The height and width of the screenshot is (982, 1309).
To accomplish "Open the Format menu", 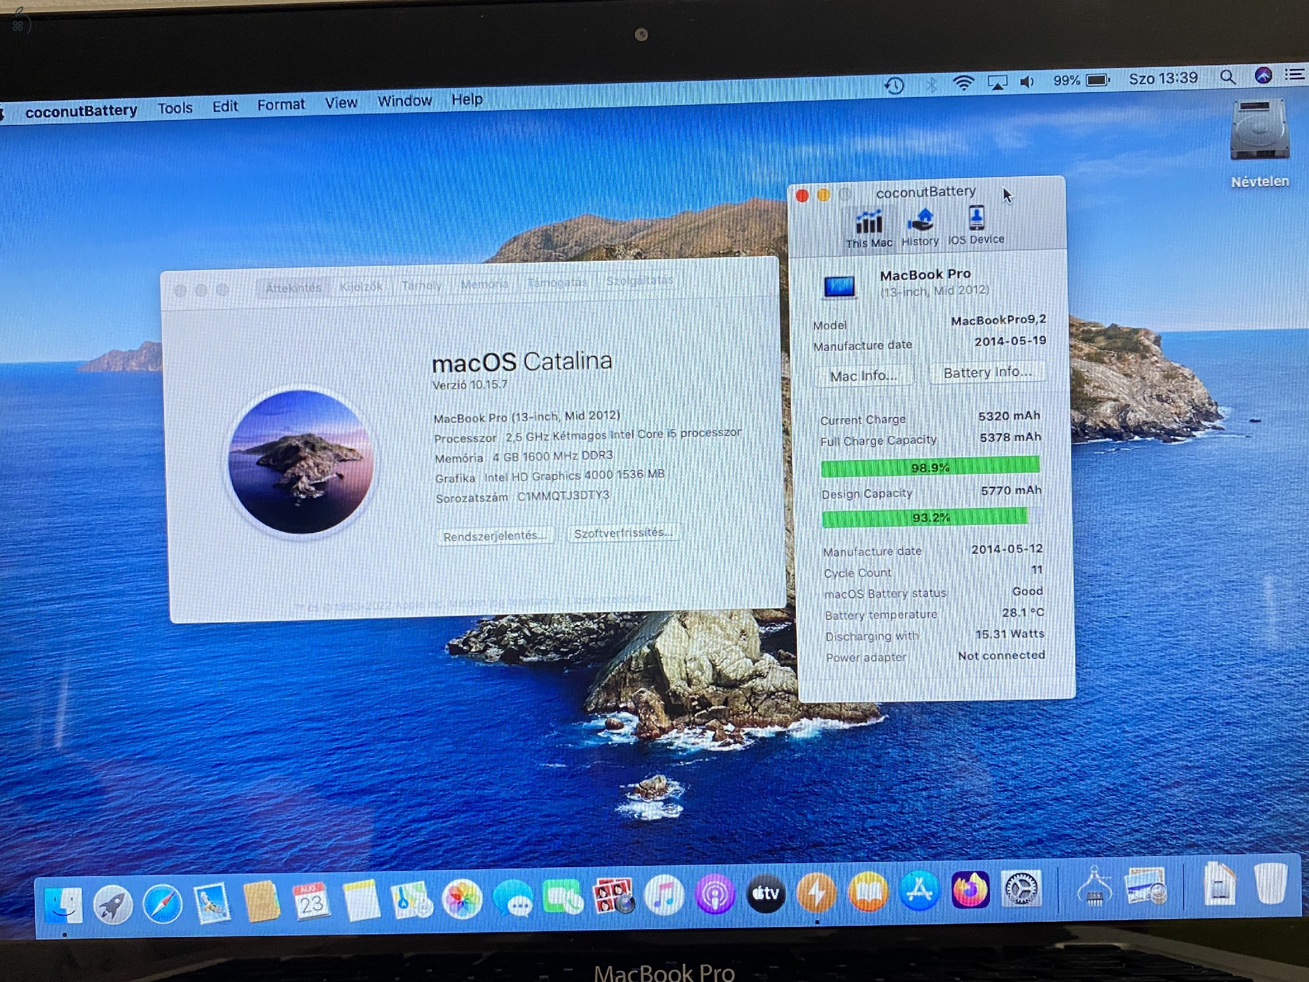I will [281, 105].
